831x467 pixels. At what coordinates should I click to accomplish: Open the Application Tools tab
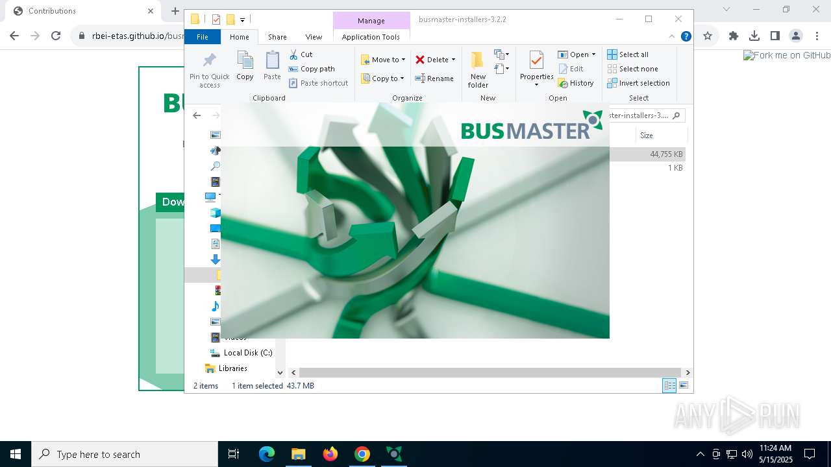(x=371, y=37)
